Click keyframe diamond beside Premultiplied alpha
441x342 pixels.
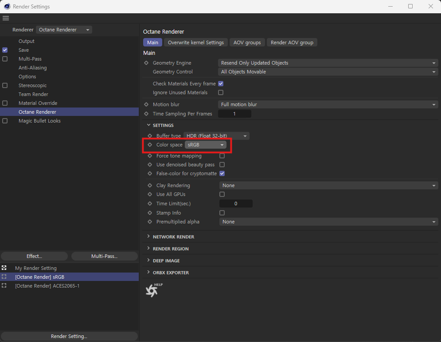[150, 222]
